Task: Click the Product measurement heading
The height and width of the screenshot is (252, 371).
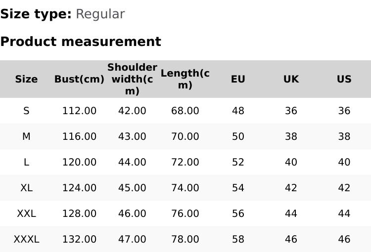Action: tap(81, 42)
